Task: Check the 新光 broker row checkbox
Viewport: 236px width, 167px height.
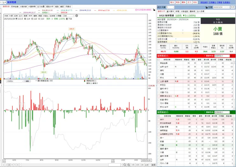Action: [158, 78]
